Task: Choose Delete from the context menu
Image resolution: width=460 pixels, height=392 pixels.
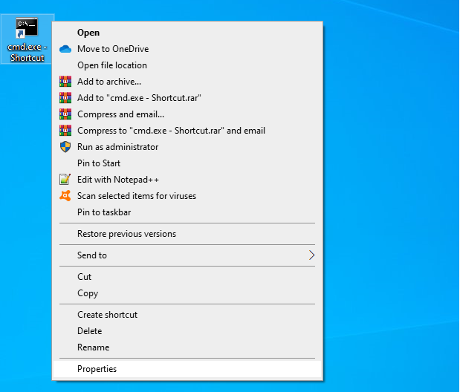Action: (x=187, y=331)
